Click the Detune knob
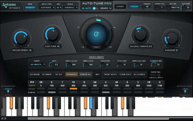Screen dimensions: 193x121 coord(168,8)
